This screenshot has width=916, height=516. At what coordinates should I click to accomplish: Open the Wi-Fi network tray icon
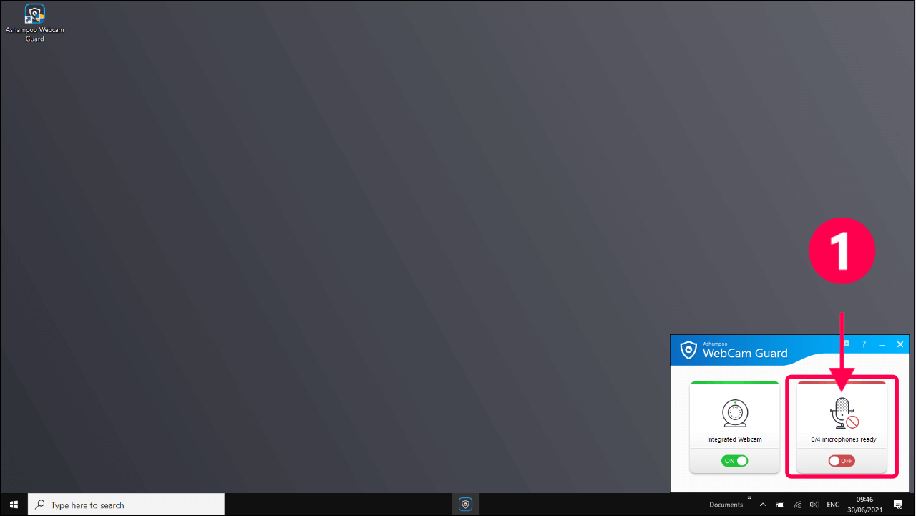click(797, 505)
